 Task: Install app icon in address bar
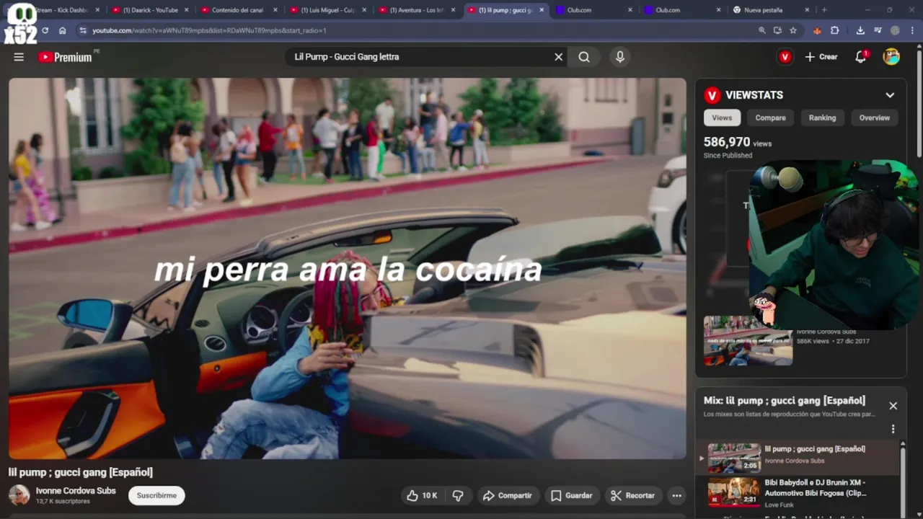[x=777, y=30]
